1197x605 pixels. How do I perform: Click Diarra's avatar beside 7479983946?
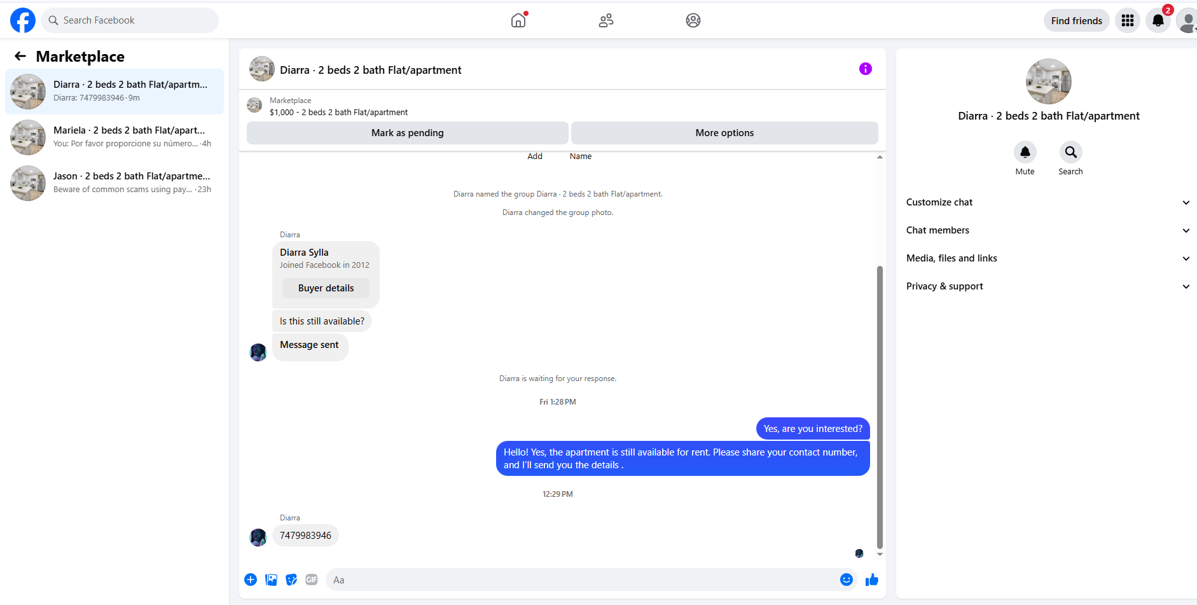tap(258, 538)
